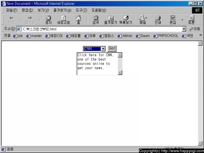This screenshot has height=153, width=204.
Task: Open the Edit (편집) button dropdown arrow
Action: click(182, 20)
